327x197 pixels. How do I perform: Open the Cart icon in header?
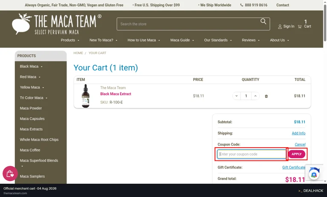[300, 27]
